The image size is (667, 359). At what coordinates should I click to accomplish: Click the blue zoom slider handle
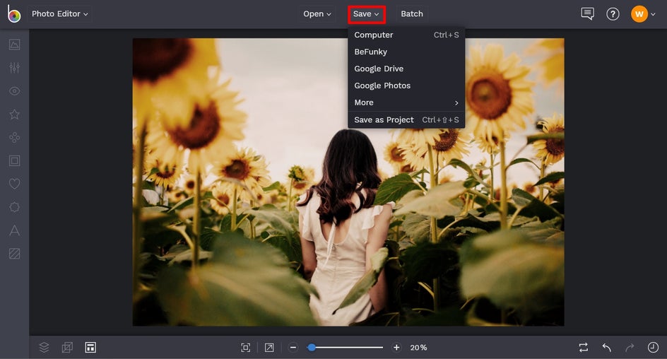[x=312, y=348]
